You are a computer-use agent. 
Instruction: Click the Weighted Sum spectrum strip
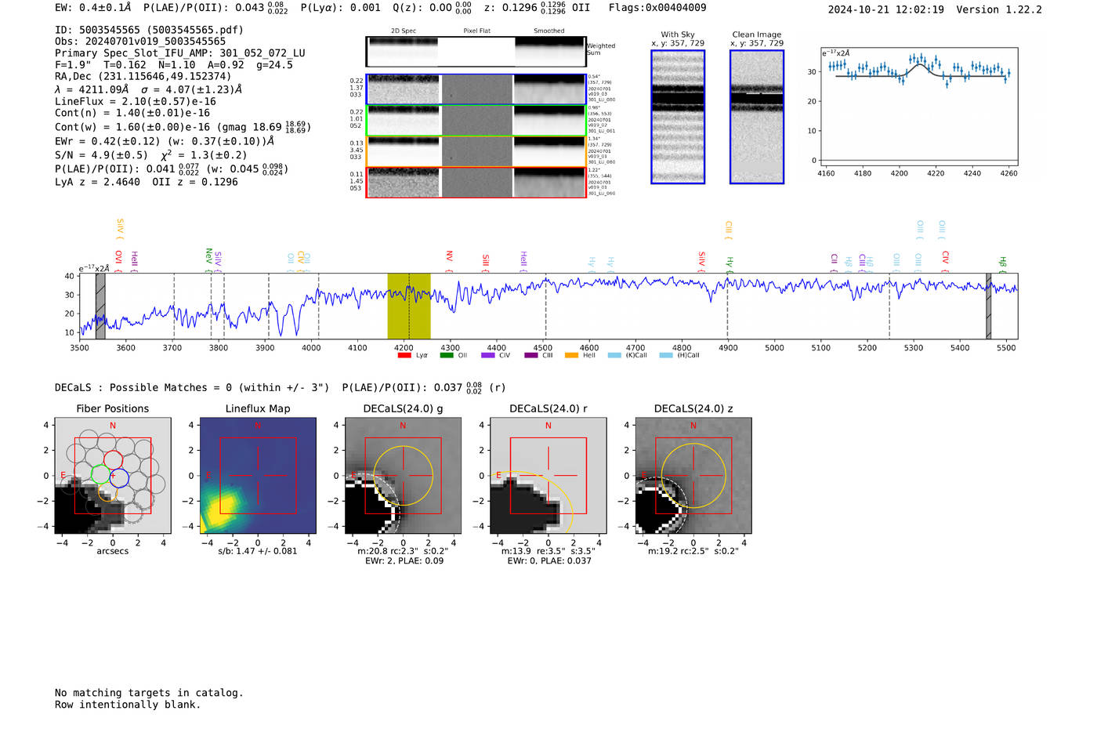(x=476, y=52)
